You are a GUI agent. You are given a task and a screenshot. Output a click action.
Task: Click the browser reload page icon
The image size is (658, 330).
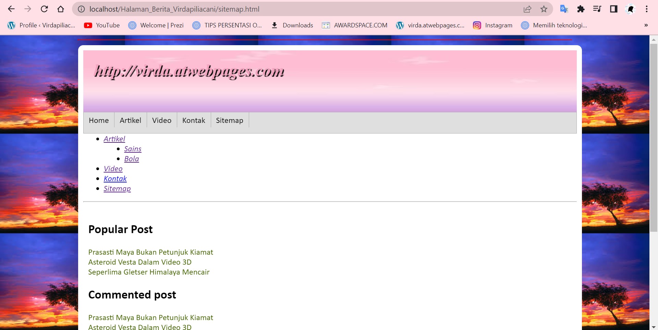point(44,9)
